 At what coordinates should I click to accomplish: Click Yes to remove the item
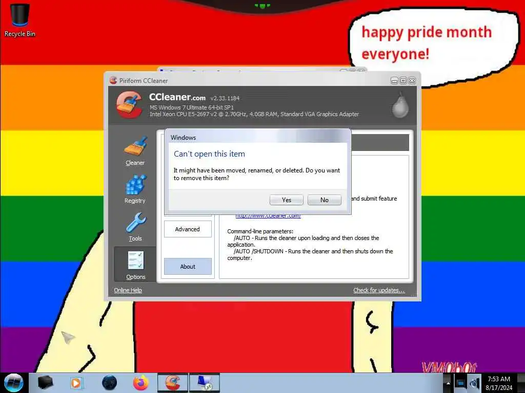pyautogui.click(x=286, y=200)
